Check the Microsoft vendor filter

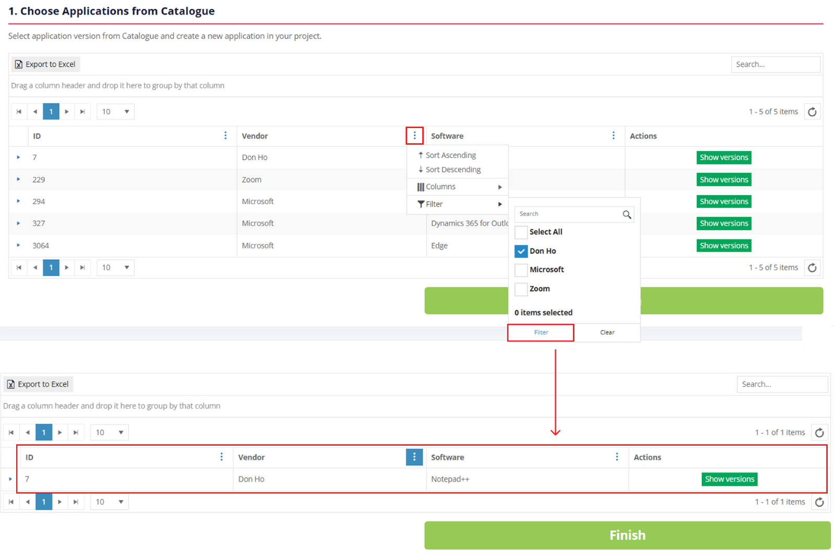pos(521,270)
